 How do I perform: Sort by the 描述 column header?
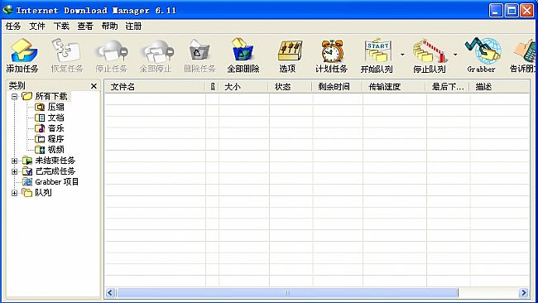[500, 87]
